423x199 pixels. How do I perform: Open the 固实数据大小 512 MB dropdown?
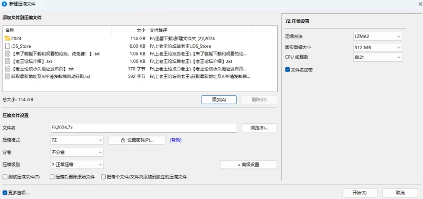tap(378, 48)
